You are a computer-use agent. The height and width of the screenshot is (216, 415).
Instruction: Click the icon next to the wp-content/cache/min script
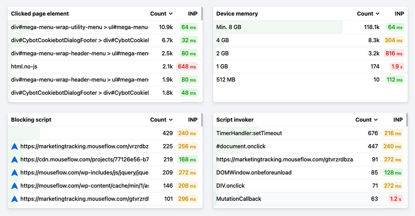point(14,186)
